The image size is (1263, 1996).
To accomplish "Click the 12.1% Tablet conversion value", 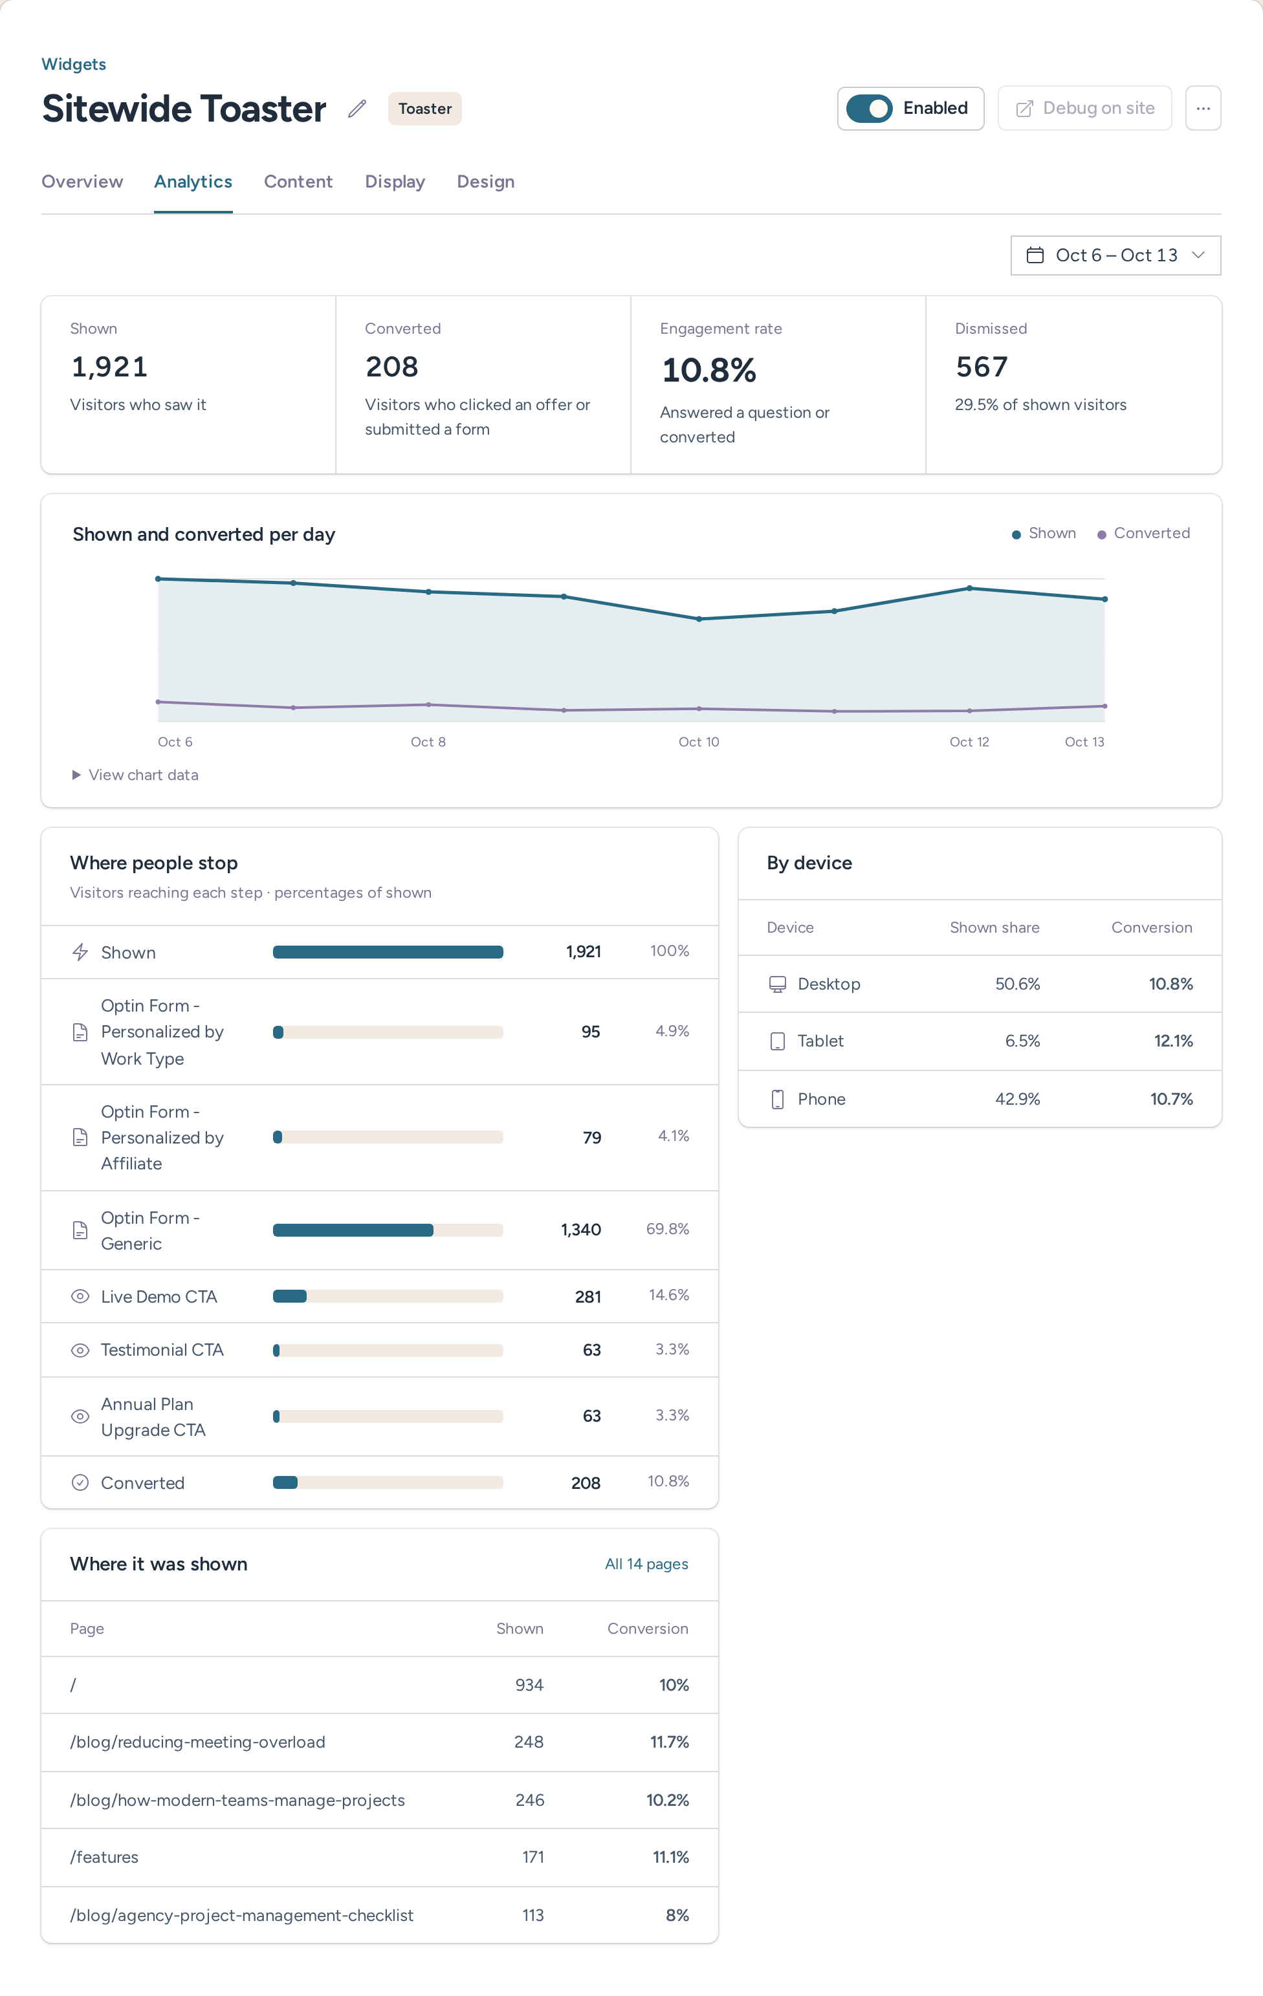I will click(x=1174, y=1041).
